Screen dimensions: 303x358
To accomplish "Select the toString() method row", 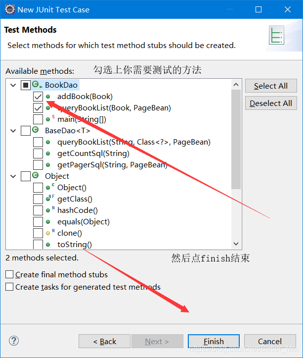I will (x=75, y=245).
